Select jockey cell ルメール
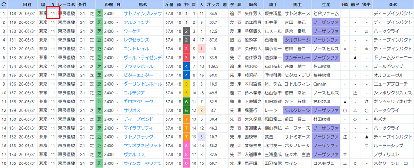 click(x=273, y=31)
